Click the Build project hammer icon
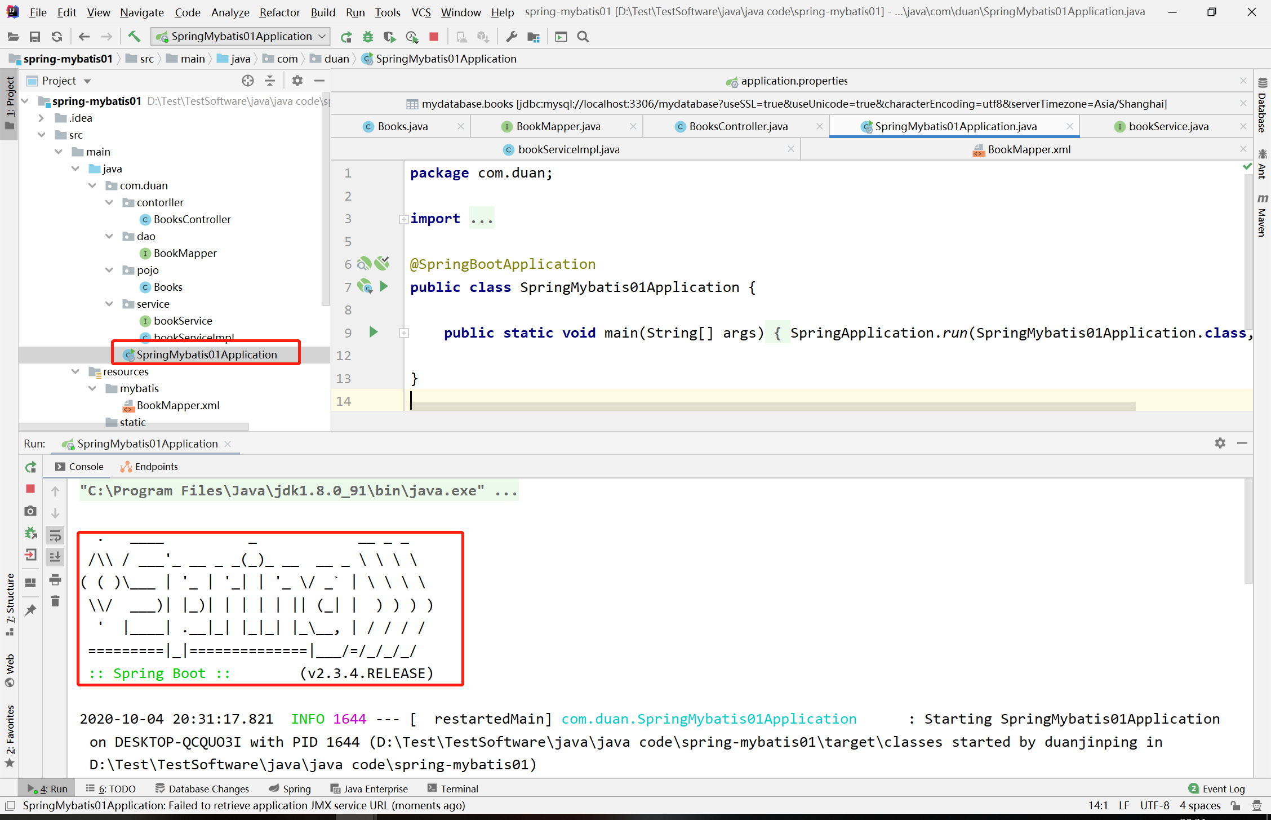This screenshot has width=1271, height=820. coord(134,37)
